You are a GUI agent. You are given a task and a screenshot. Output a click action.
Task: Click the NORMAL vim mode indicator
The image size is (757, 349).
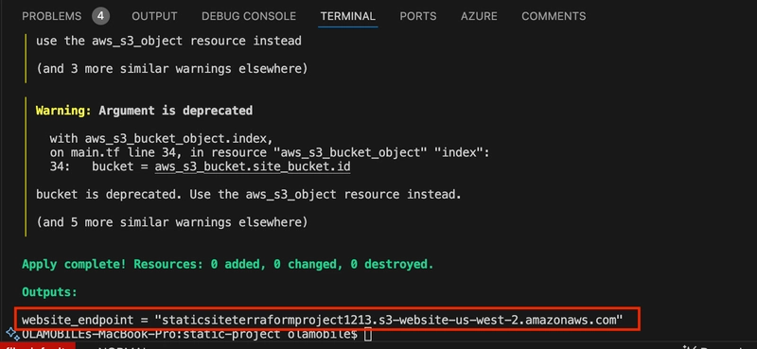coord(122,347)
